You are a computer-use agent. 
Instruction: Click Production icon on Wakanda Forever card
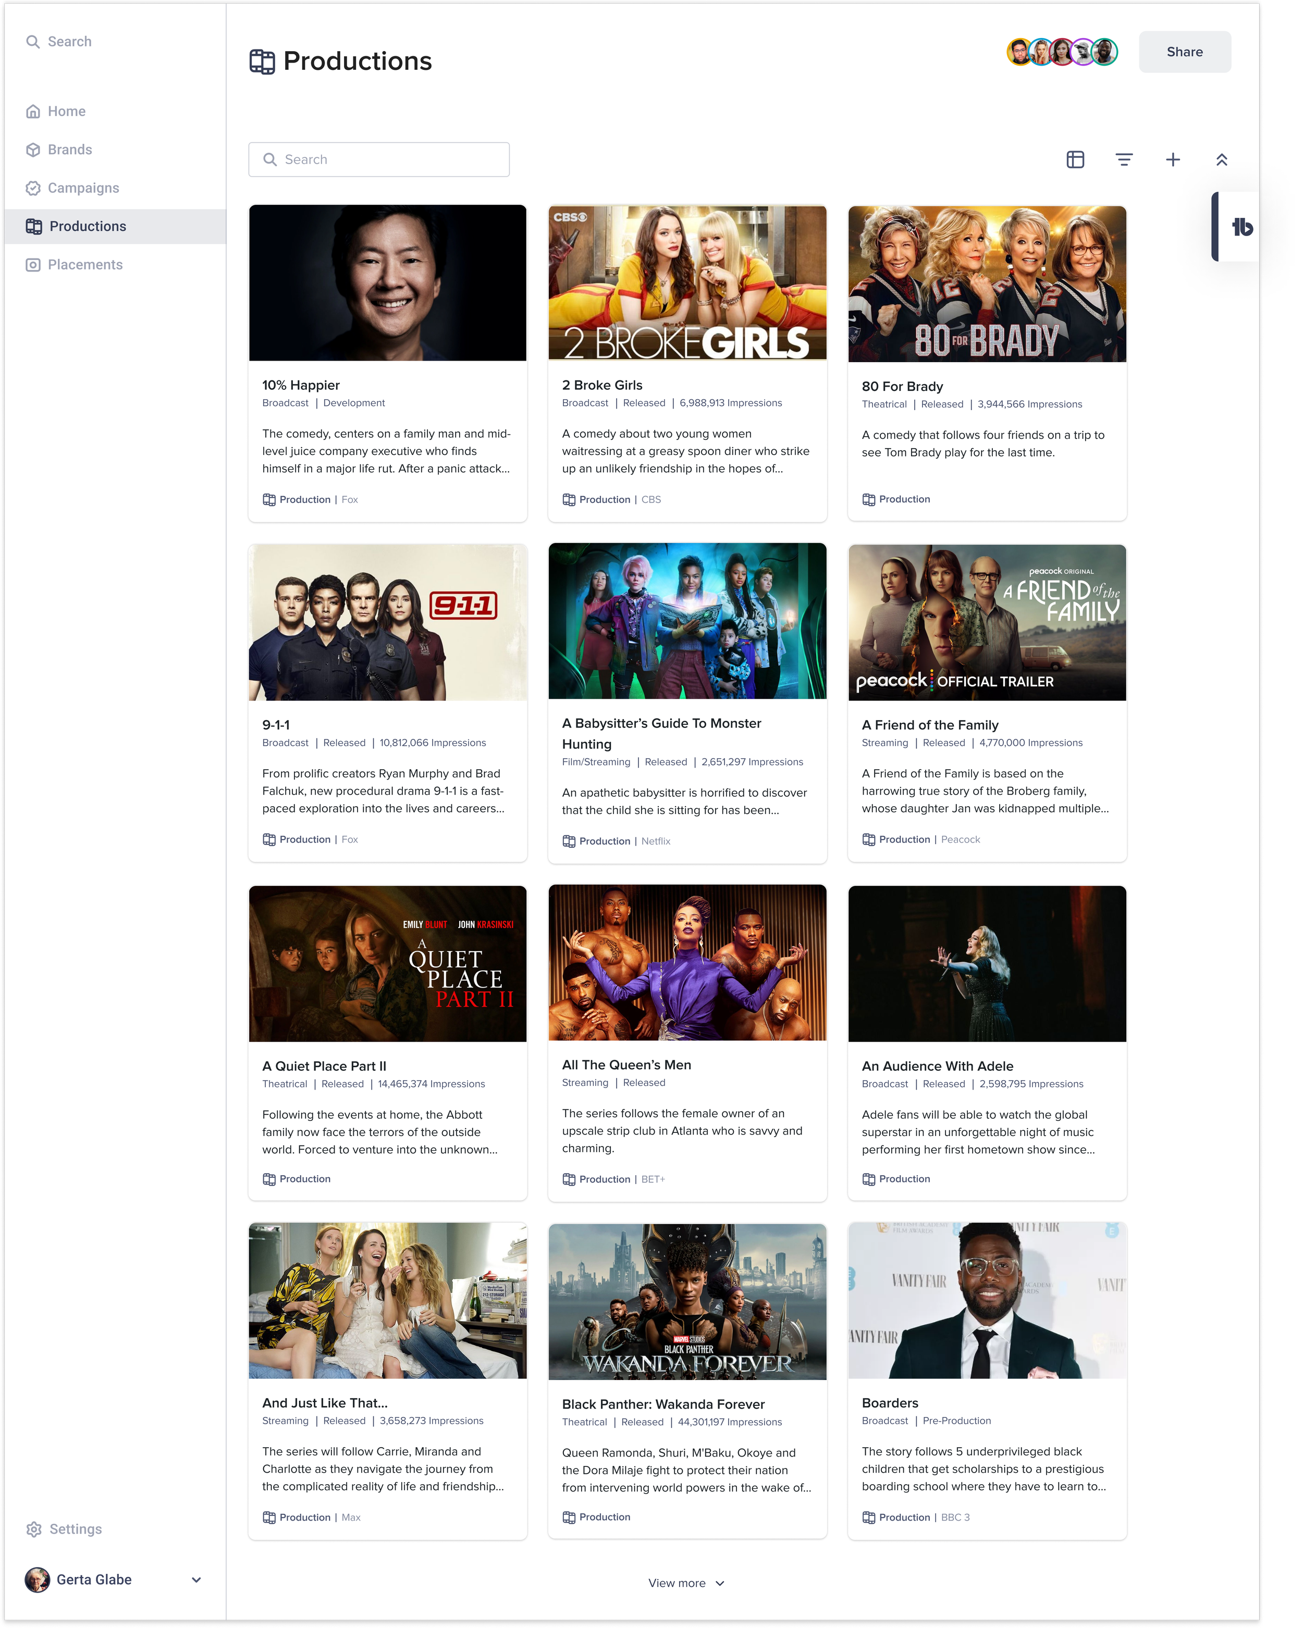coord(569,1518)
